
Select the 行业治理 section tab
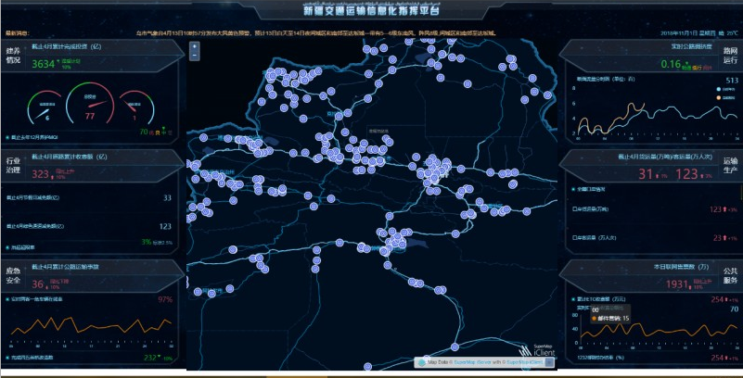(13, 165)
